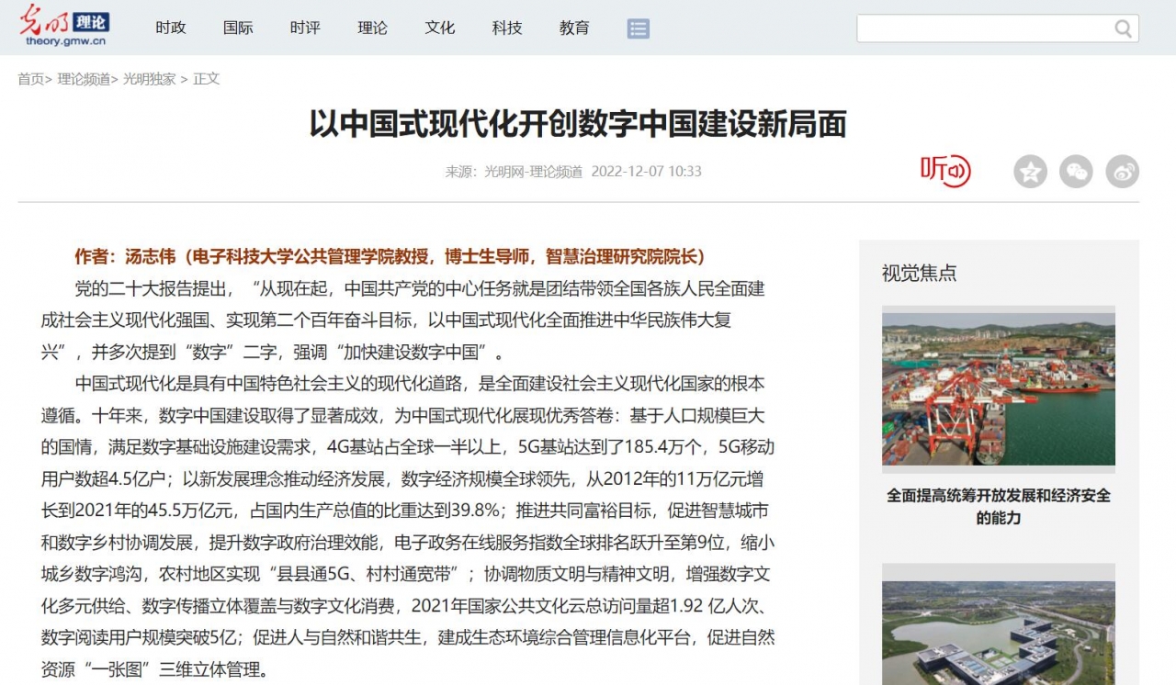Click the harbor photo under 视觉焦点
This screenshot has width=1176, height=685.
[999, 388]
